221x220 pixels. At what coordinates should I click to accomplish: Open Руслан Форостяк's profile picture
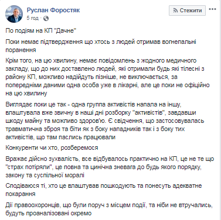click(14, 14)
